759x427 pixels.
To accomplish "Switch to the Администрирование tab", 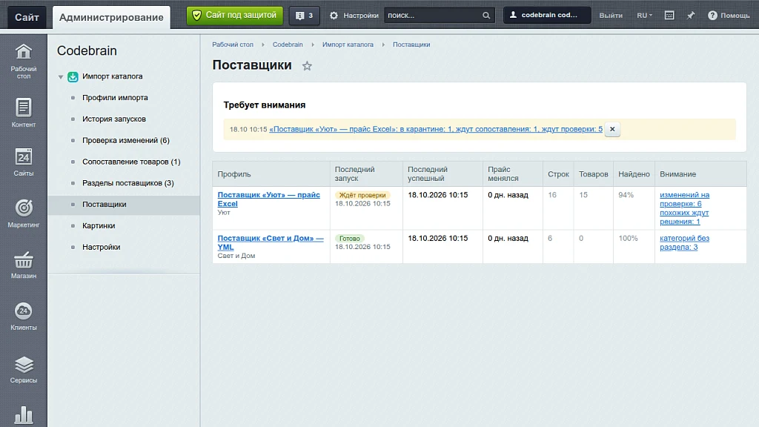I will [111, 18].
